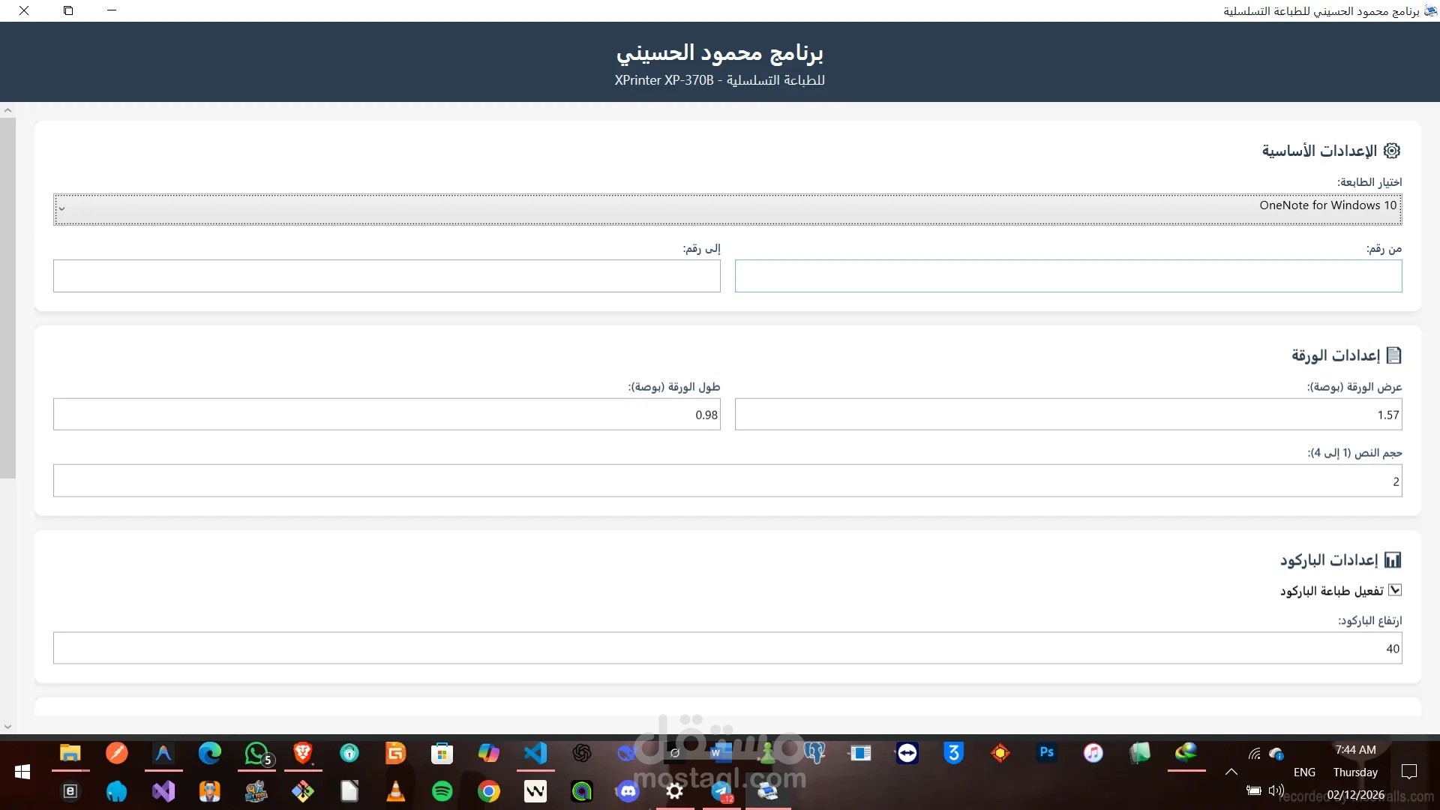Disable the barcode printing checkbox
Viewport: 1440px width, 810px height.
point(1395,590)
